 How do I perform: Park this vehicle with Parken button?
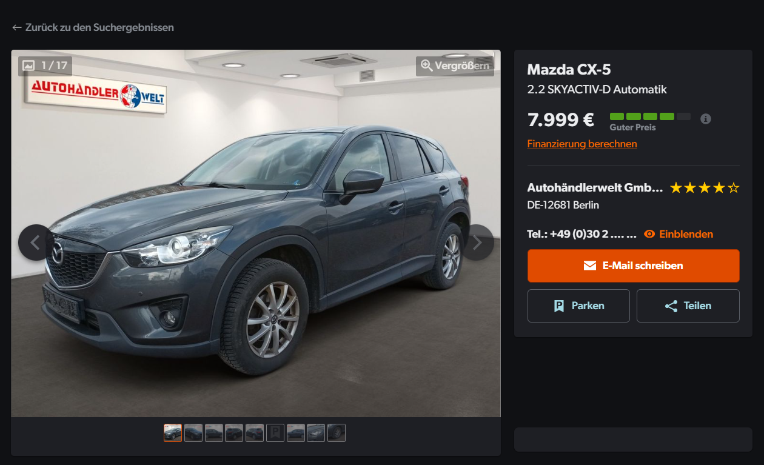(578, 306)
